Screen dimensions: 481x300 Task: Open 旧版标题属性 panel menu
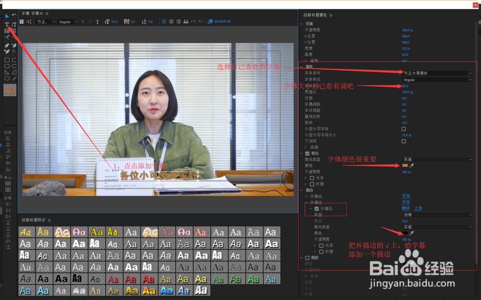(331, 15)
